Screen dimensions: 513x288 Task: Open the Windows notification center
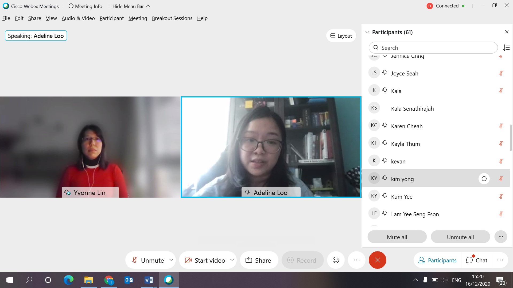[501, 281]
